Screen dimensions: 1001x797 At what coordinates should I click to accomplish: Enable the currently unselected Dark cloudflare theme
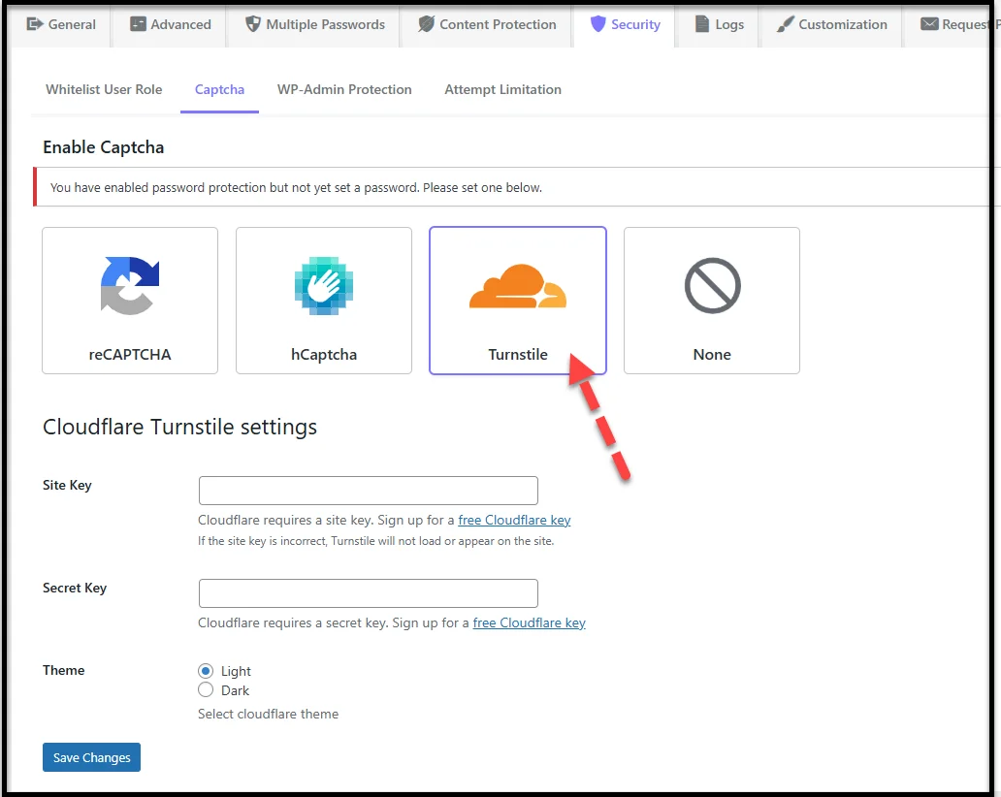tap(205, 689)
